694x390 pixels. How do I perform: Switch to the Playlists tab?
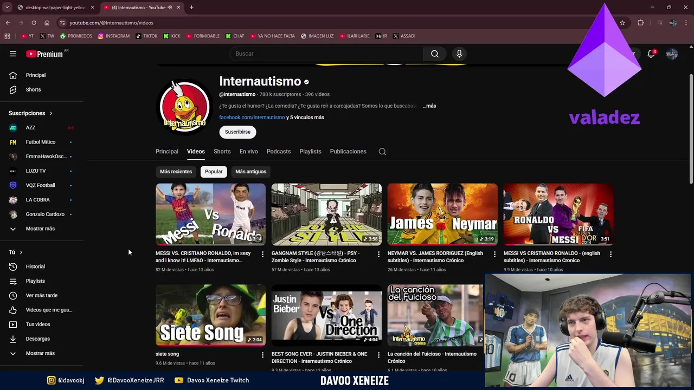tap(310, 152)
